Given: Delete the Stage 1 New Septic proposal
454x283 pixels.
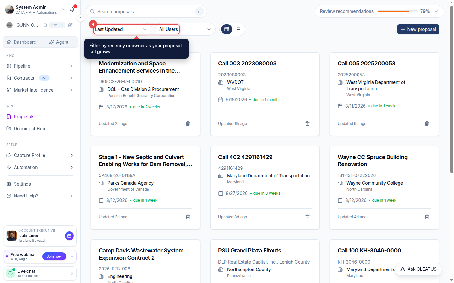Looking at the screenshot, I should (188, 217).
